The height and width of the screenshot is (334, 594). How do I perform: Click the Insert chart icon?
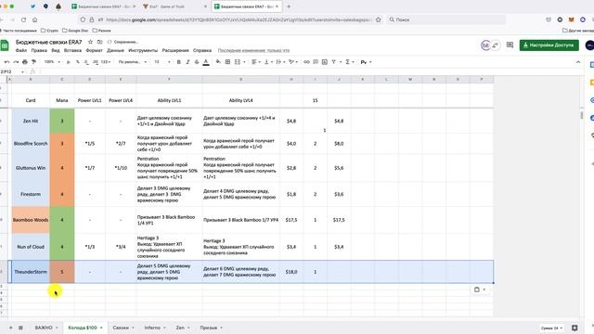tap(325, 62)
